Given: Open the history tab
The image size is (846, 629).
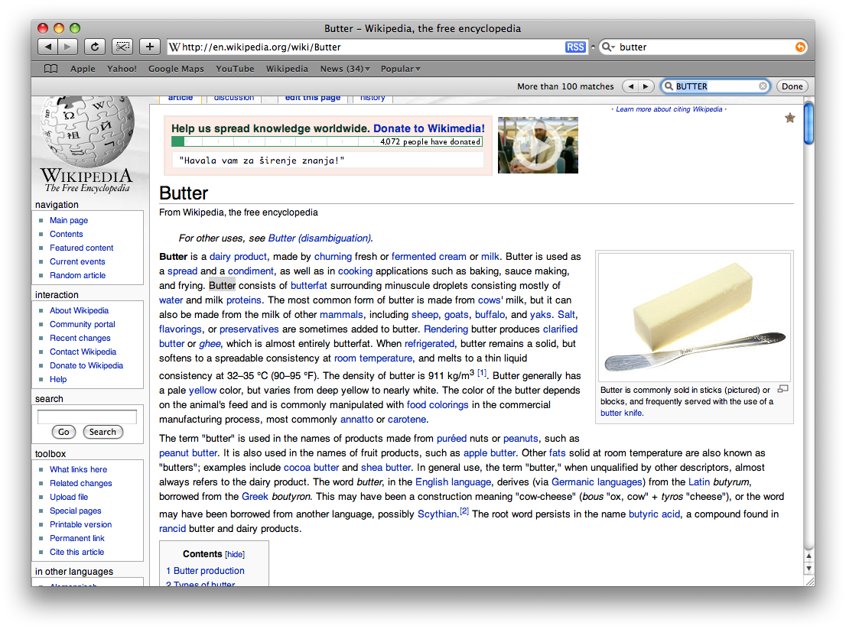Looking at the screenshot, I should [x=373, y=98].
